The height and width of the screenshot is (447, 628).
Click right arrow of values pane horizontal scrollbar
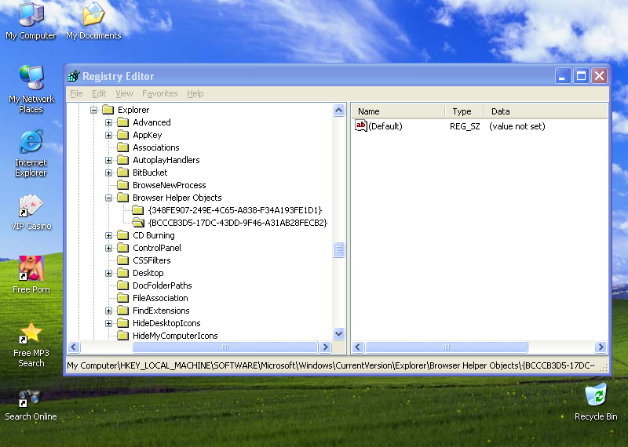pyautogui.click(x=601, y=347)
